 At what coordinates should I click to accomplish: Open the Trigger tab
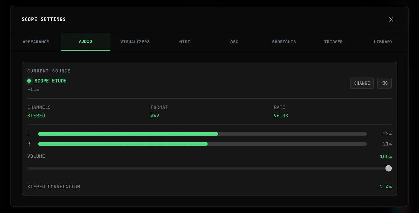coord(334,42)
